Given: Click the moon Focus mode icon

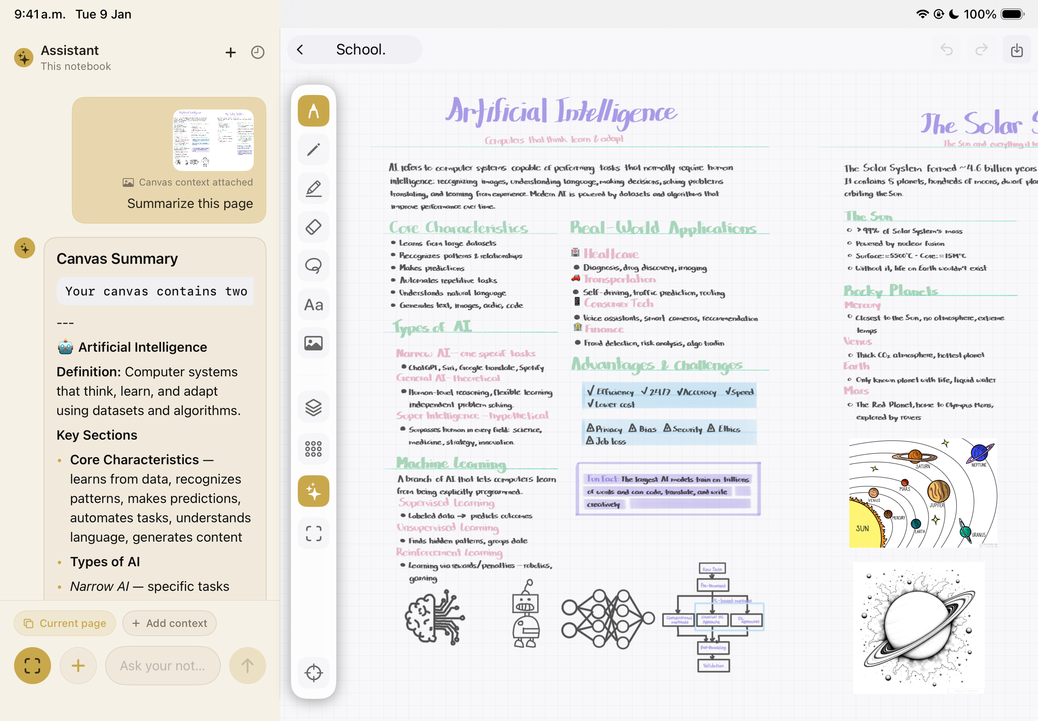Looking at the screenshot, I should (x=954, y=14).
